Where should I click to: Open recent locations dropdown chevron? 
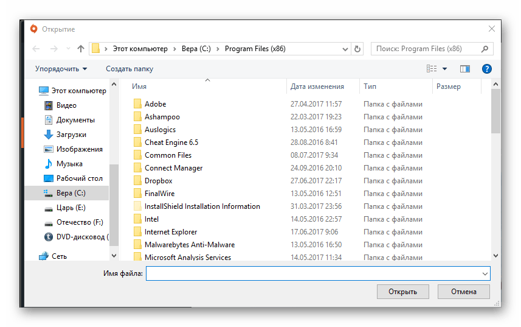69,49
